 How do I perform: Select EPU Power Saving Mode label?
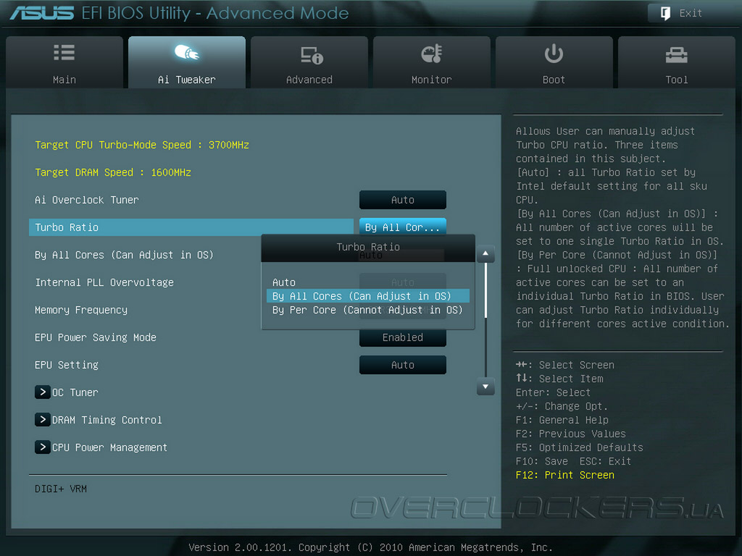(96, 337)
